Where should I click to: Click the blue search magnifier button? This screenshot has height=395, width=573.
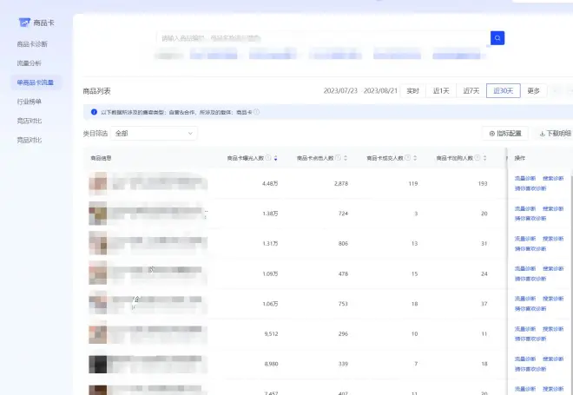pos(497,38)
